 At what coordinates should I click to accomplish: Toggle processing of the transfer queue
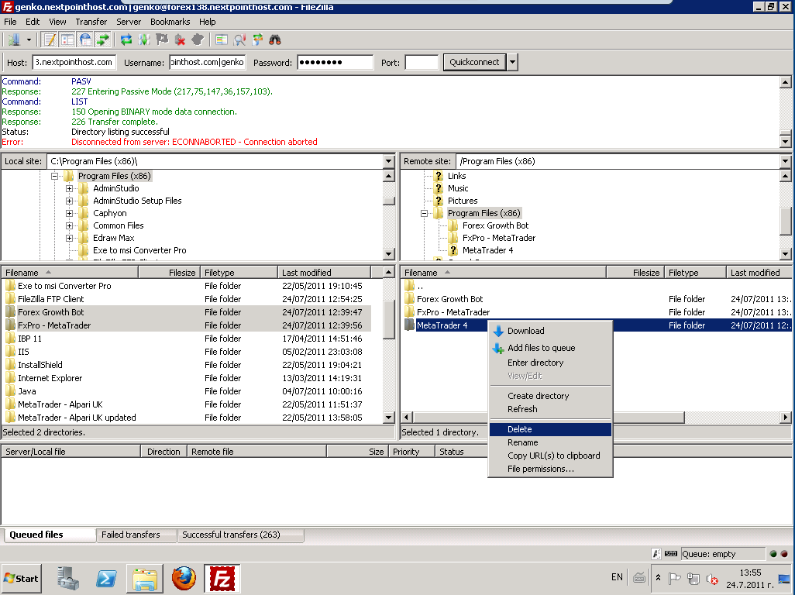pyautogui.click(x=144, y=40)
